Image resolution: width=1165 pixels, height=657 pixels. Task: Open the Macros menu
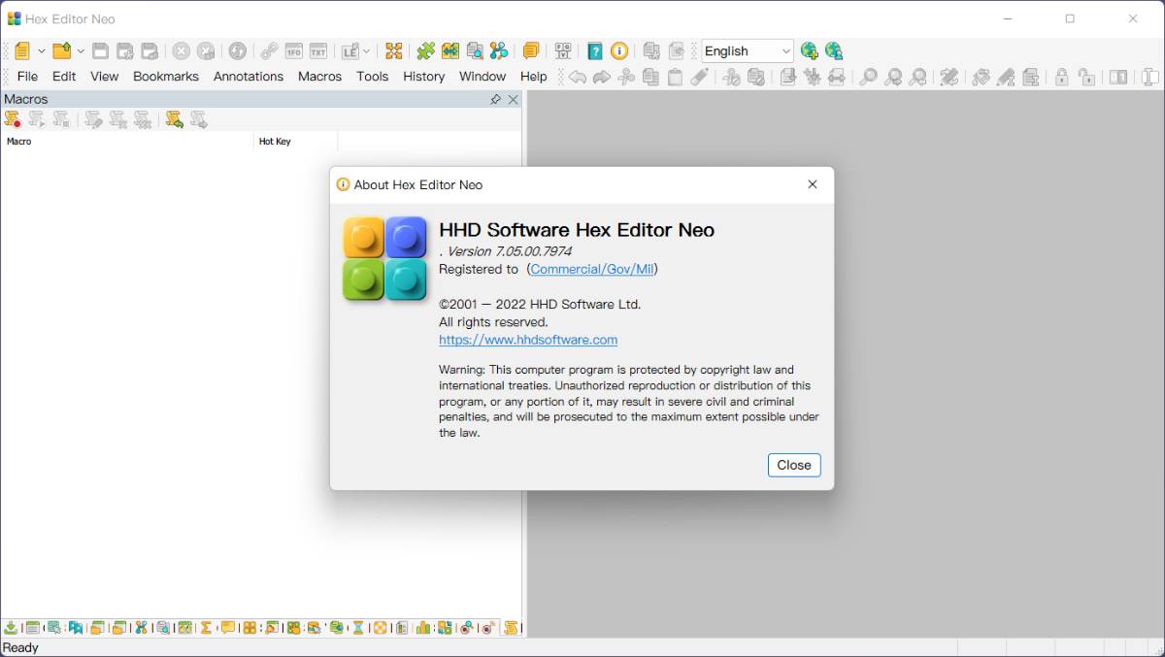320,77
